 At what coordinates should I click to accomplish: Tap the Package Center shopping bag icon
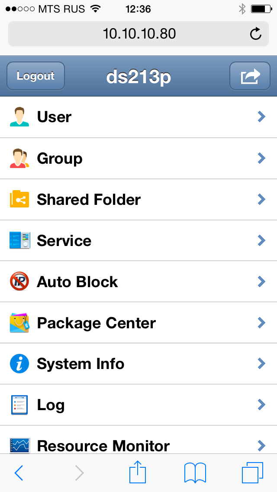click(x=19, y=323)
